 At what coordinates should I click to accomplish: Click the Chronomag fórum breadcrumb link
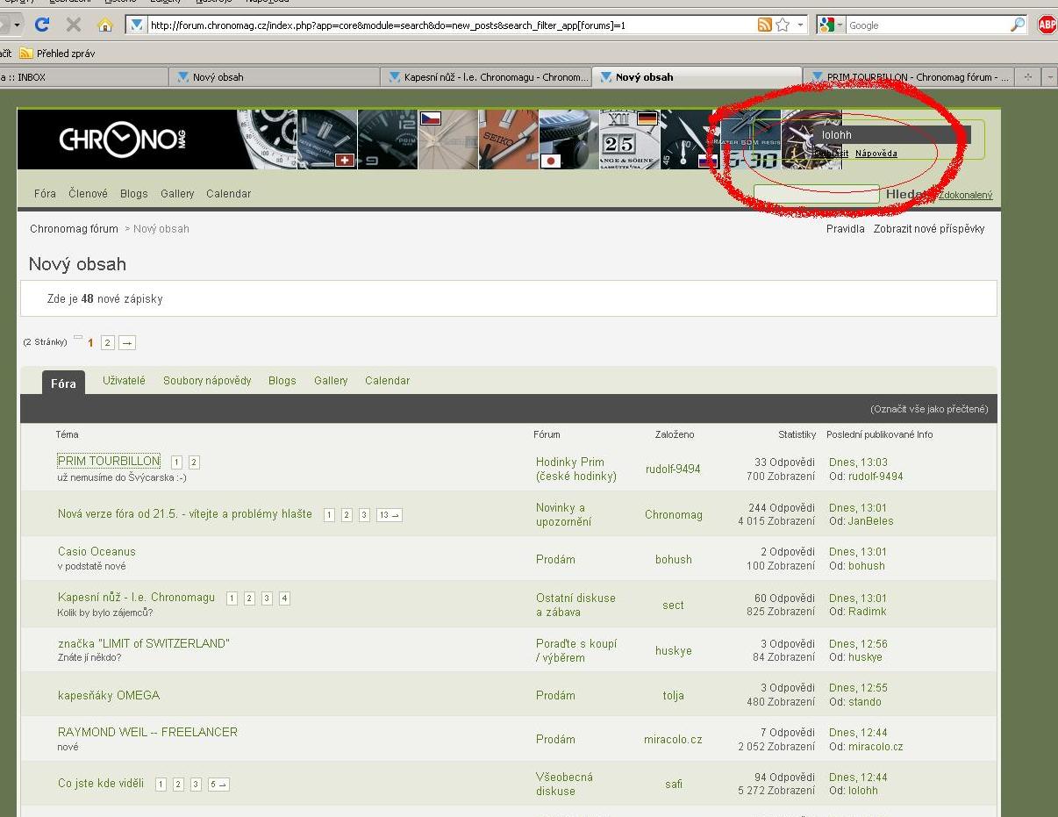point(74,229)
